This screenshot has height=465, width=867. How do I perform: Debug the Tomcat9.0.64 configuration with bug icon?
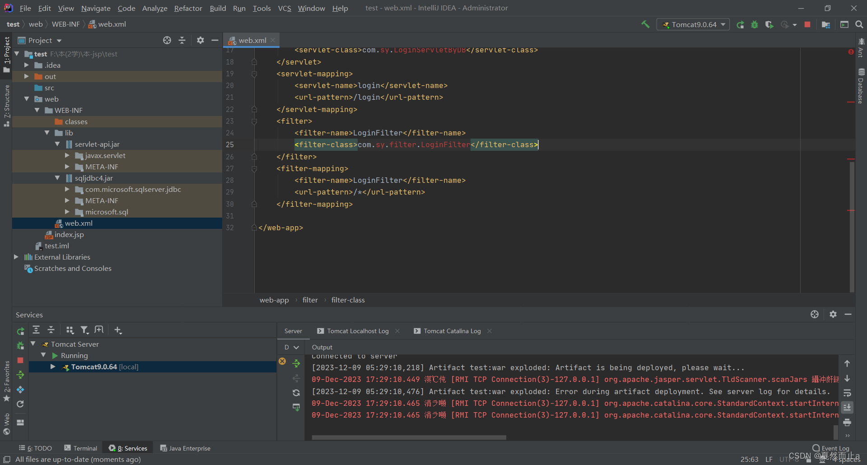[755, 24]
